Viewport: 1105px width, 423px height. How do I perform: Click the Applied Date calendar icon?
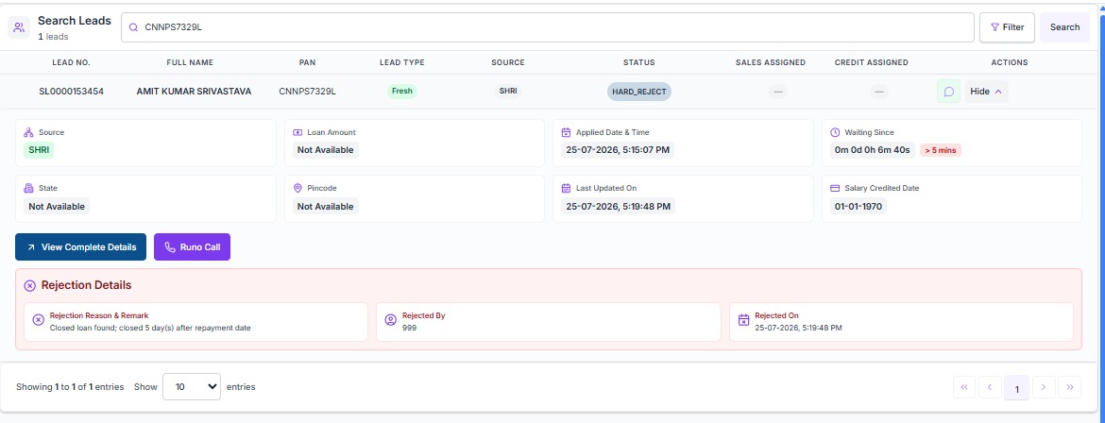566,132
